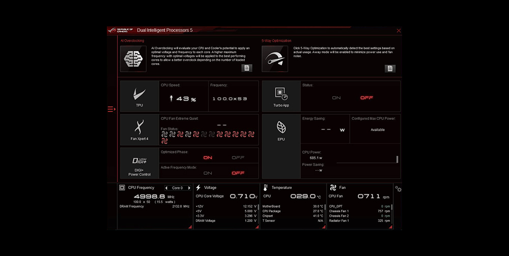Expand the Voltage panel corner
Screen dimensions: 509x256
pyautogui.click(x=257, y=227)
